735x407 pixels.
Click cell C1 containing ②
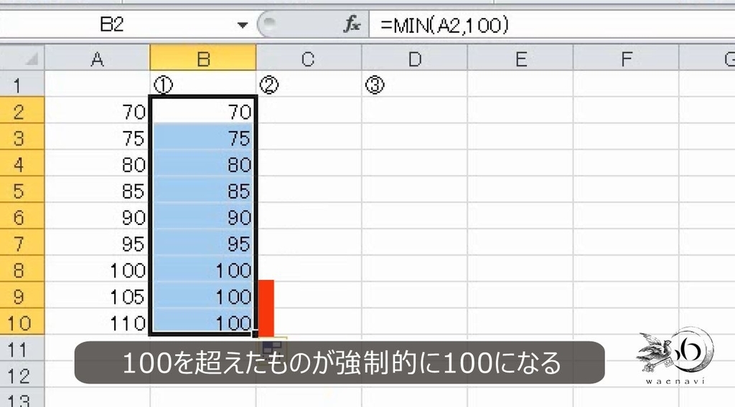tap(309, 85)
